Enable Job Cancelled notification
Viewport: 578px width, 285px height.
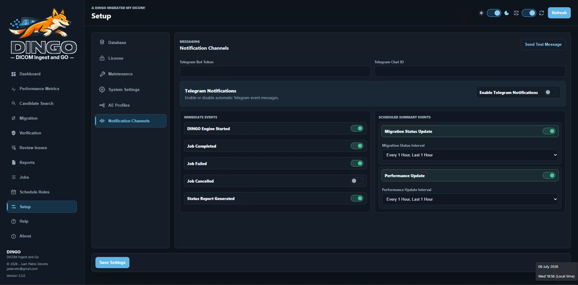(357, 181)
